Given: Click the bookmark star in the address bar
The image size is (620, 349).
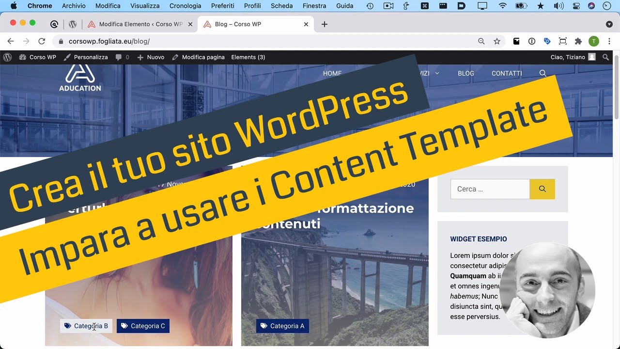Looking at the screenshot, I should click(497, 41).
